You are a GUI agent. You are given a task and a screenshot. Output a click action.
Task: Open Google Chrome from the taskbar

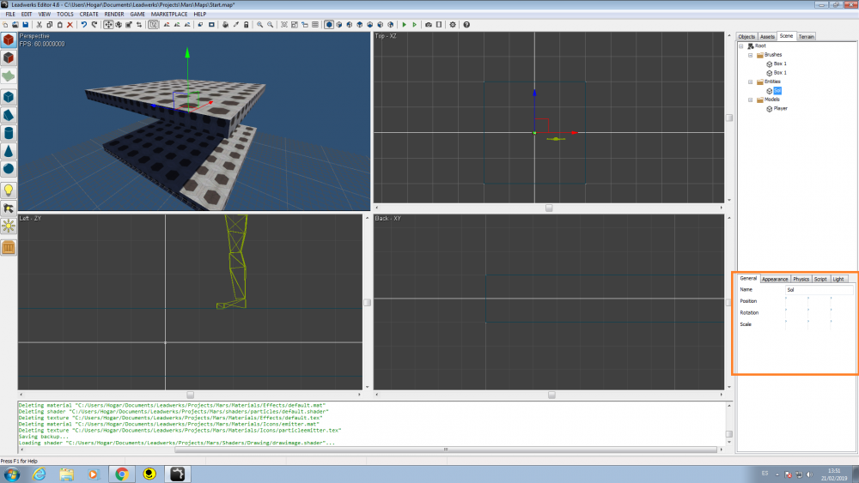click(x=122, y=474)
